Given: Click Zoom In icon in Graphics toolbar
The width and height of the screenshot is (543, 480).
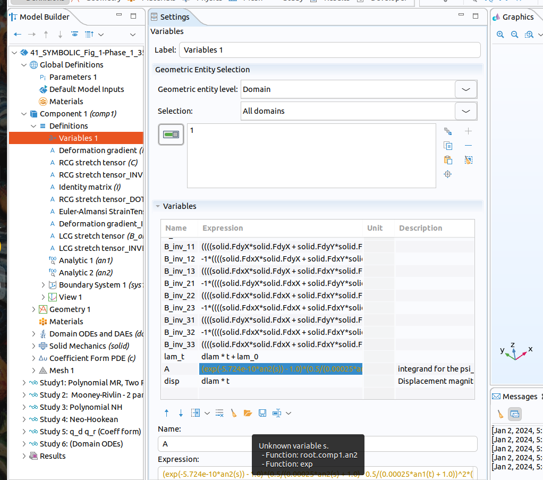Looking at the screenshot, I should (x=500, y=35).
